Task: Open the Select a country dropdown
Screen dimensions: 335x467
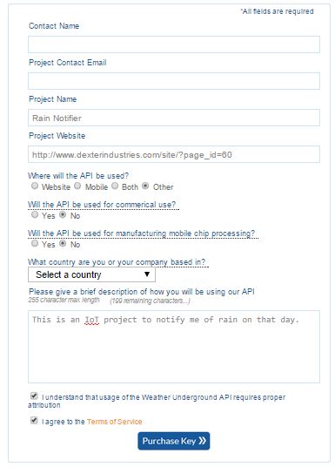Action: (91, 274)
